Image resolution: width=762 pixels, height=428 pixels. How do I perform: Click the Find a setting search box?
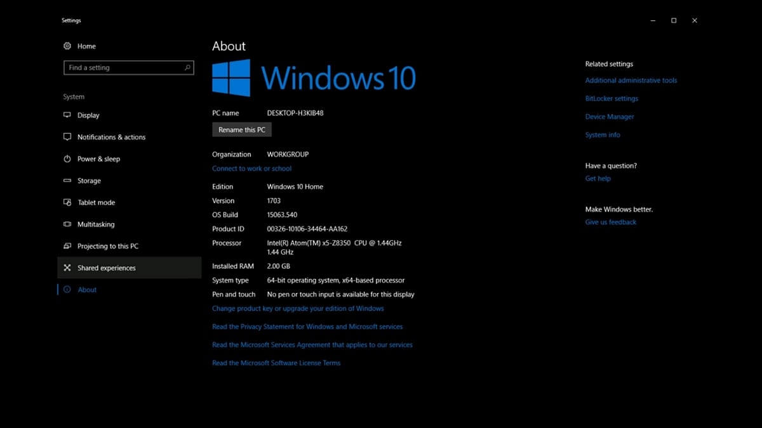[x=129, y=67]
